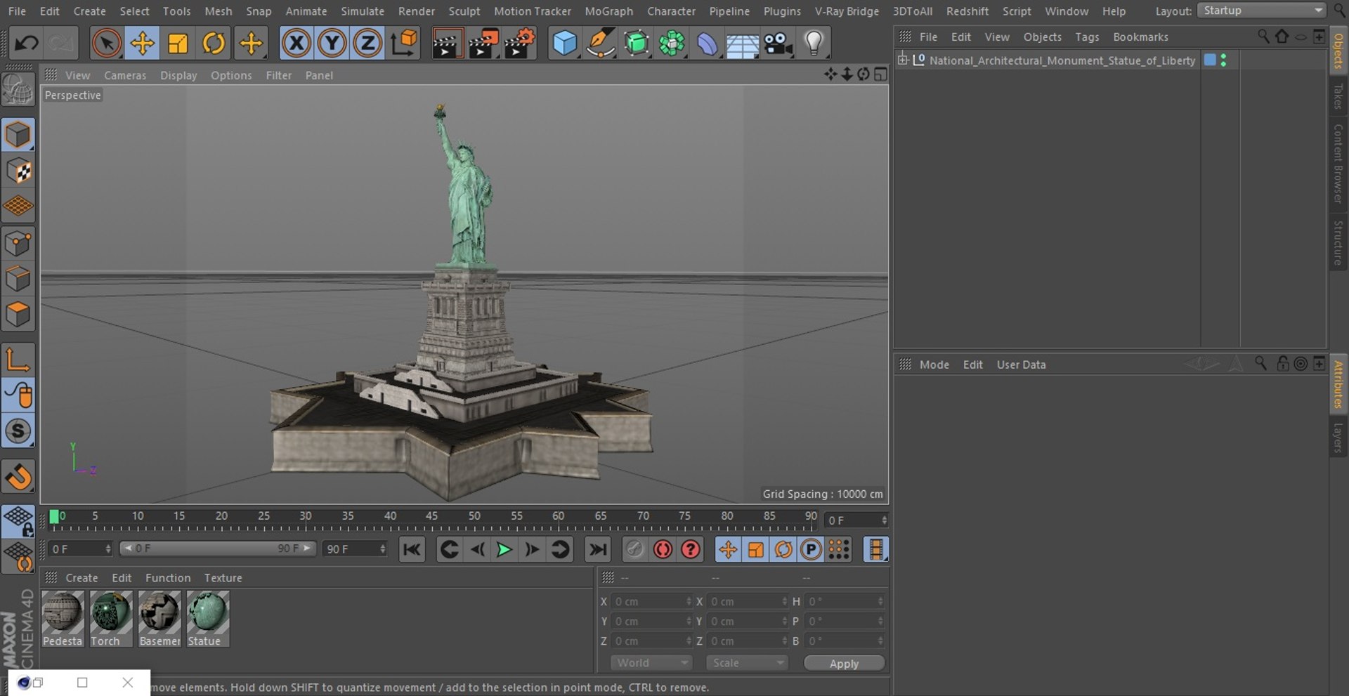Viewport: 1349px width, 696px height.
Task: Click the Deformer bend icon
Action: (x=708, y=44)
